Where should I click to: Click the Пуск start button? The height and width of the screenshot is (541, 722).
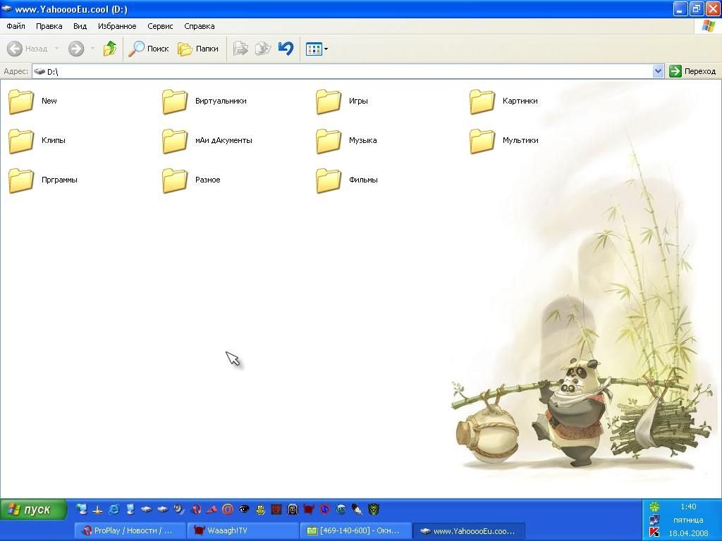point(33,510)
